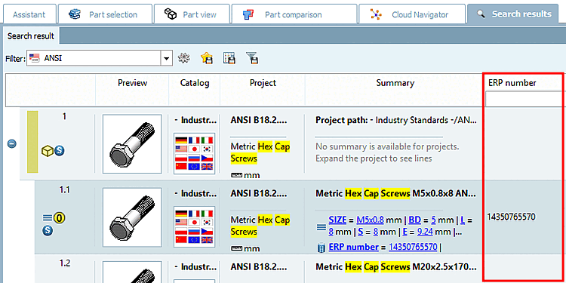566x283 pixels.
Task: Click the blue S icon in row 1
Action: pos(60,151)
